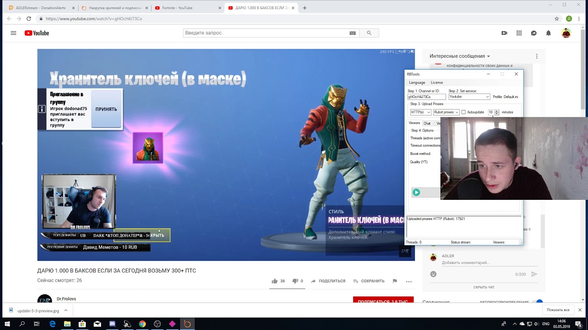Viewport: 588px width, 330px height.
Task: Like the video with thumbs up
Action: [x=275, y=281]
